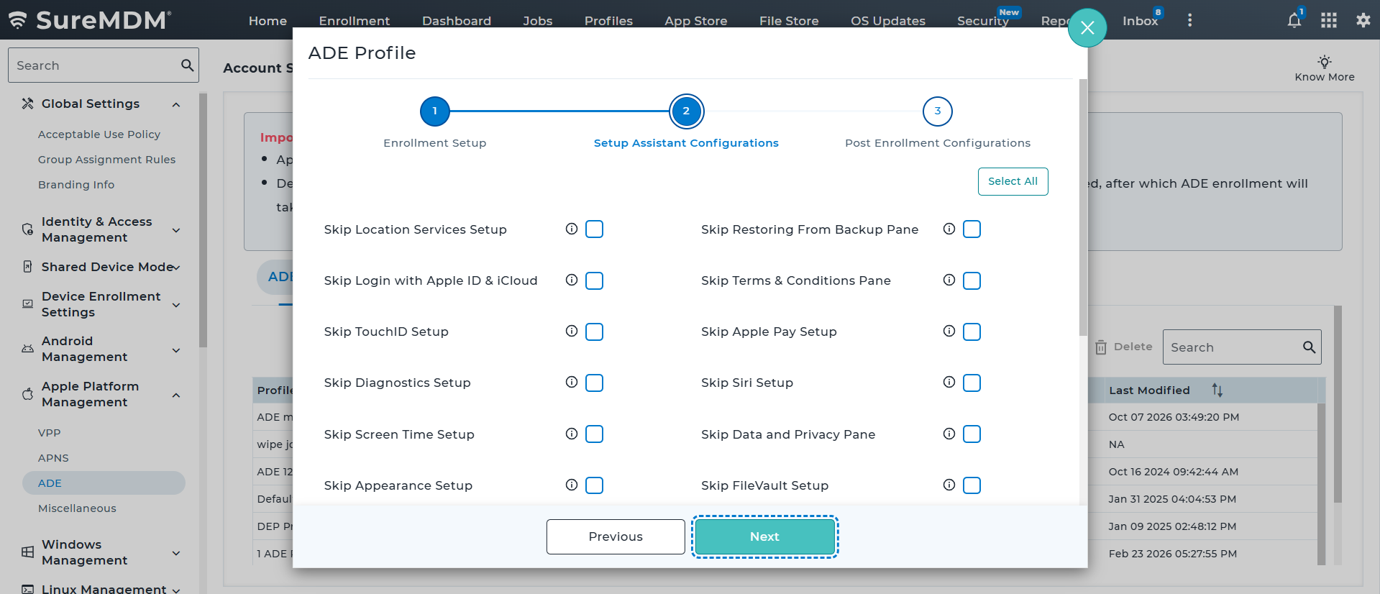
Task: Open the Dashboard menu
Action: [x=457, y=21]
